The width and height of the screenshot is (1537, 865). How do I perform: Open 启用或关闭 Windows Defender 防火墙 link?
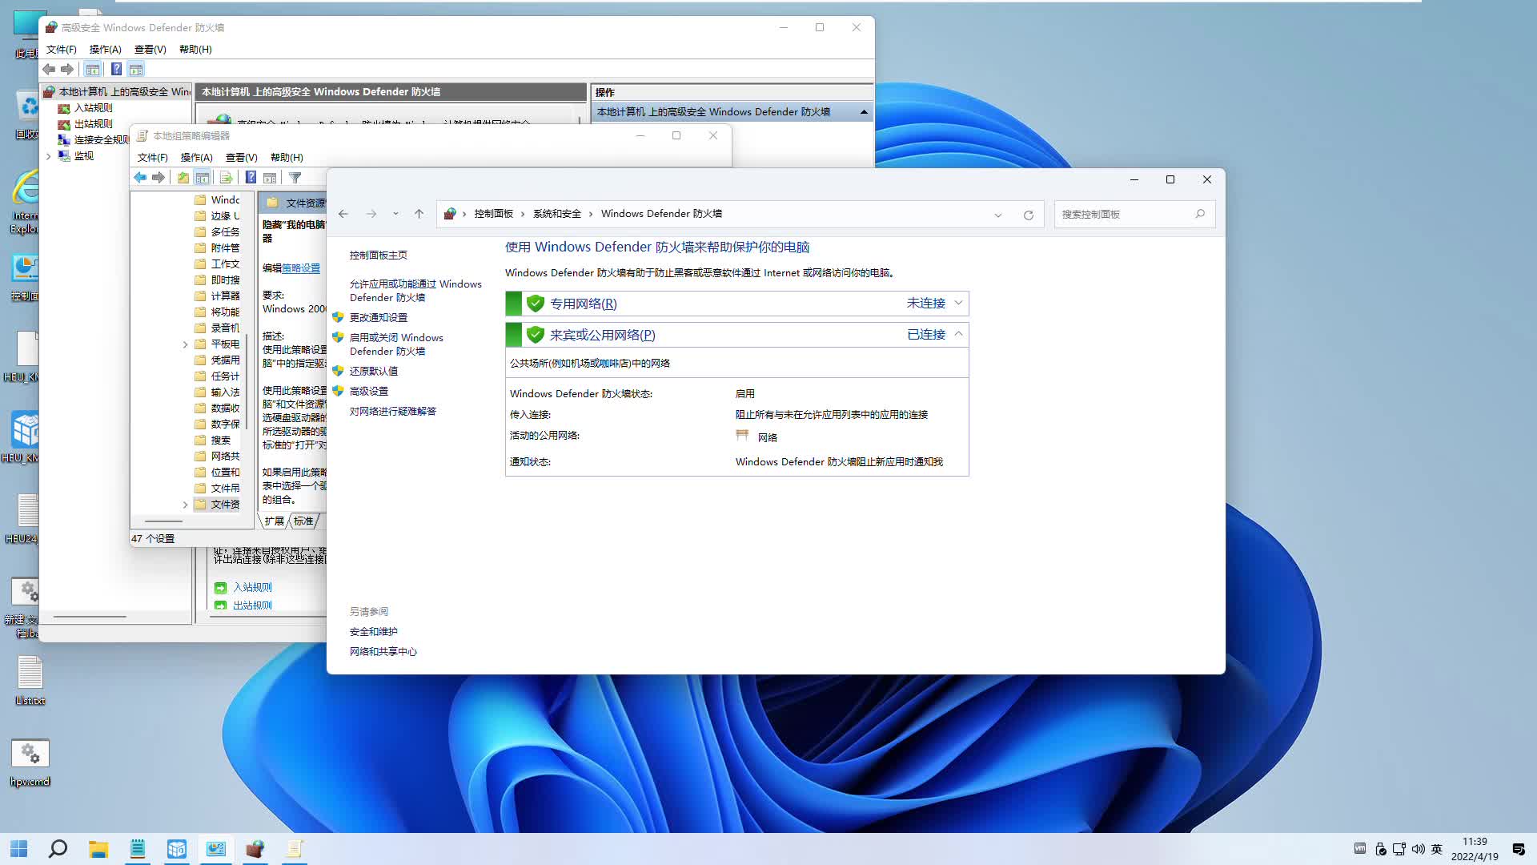click(x=396, y=344)
